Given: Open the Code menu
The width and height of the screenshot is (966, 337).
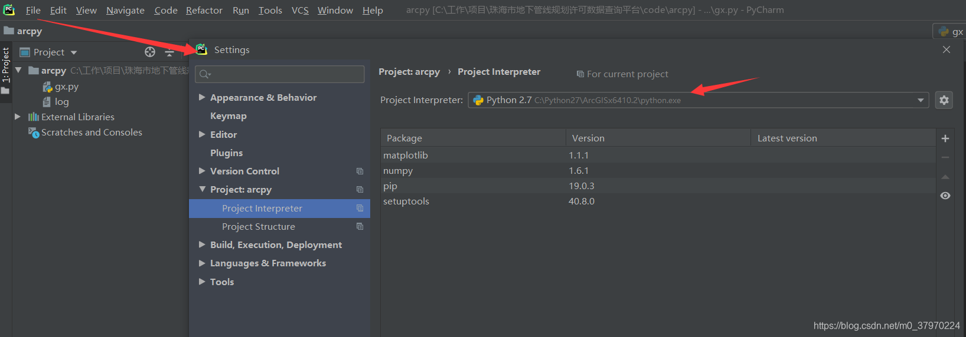Looking at the screenshot, I should [166, 10].
